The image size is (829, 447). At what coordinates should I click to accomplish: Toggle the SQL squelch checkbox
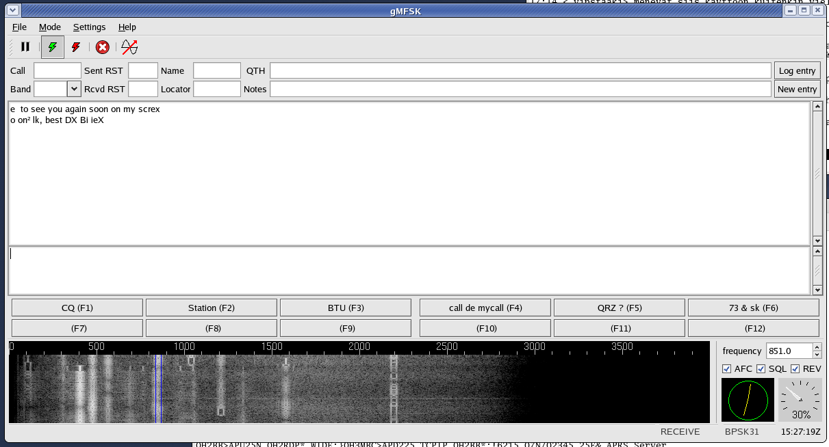click(761, 369)
